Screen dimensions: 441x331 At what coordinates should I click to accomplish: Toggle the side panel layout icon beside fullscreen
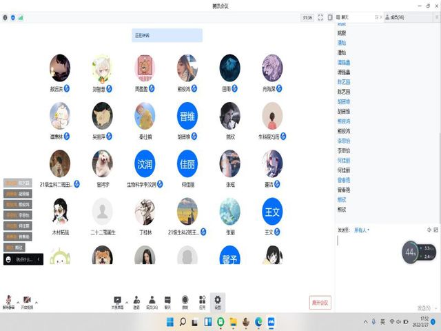(x=329, y=17)
